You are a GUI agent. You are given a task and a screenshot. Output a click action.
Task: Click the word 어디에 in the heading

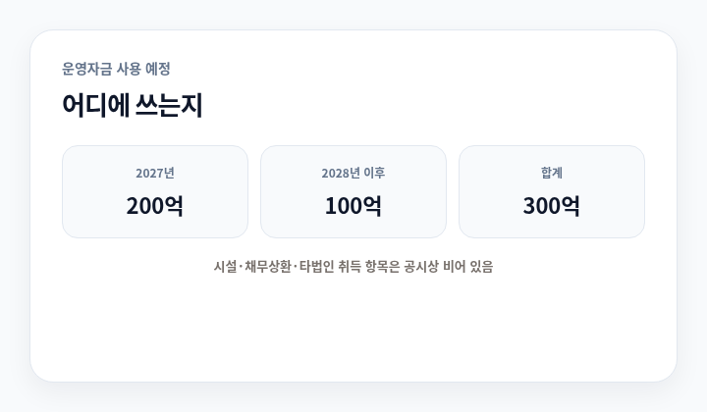coord(95,105)
